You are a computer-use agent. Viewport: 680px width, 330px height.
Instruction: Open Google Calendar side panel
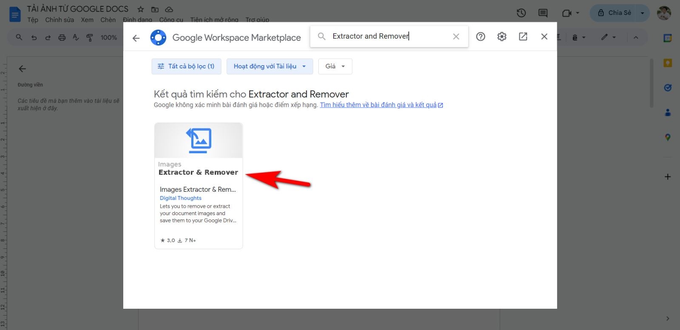pos(668,38)
